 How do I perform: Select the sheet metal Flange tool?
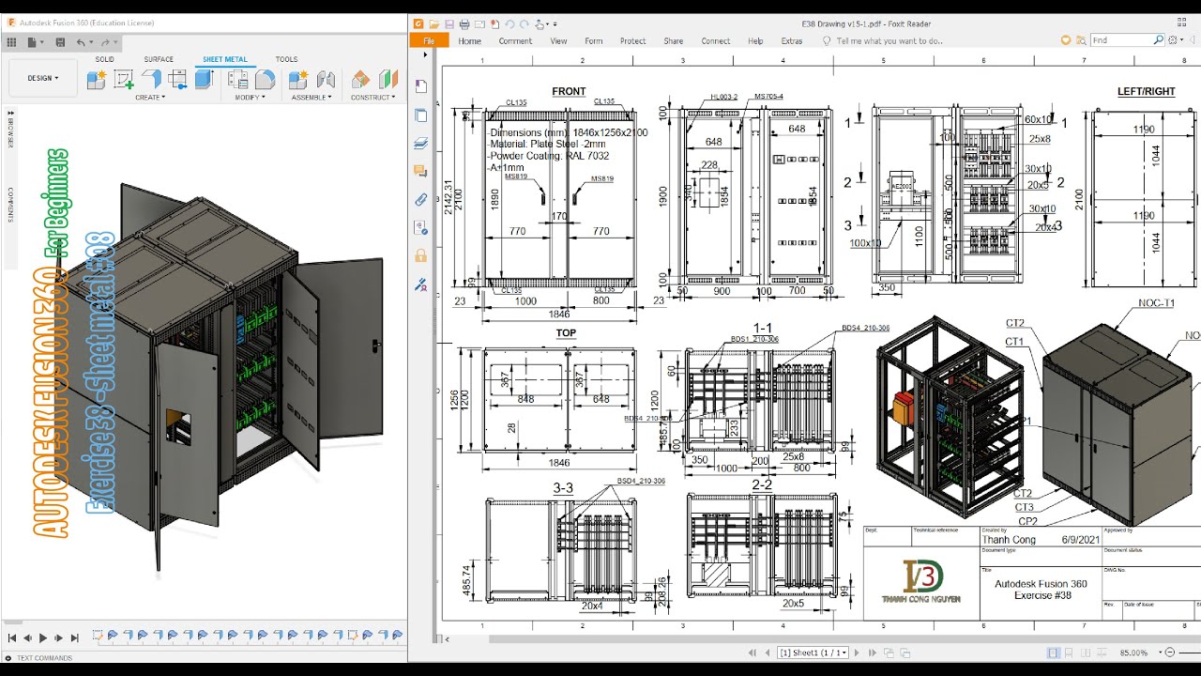[151, 80]
